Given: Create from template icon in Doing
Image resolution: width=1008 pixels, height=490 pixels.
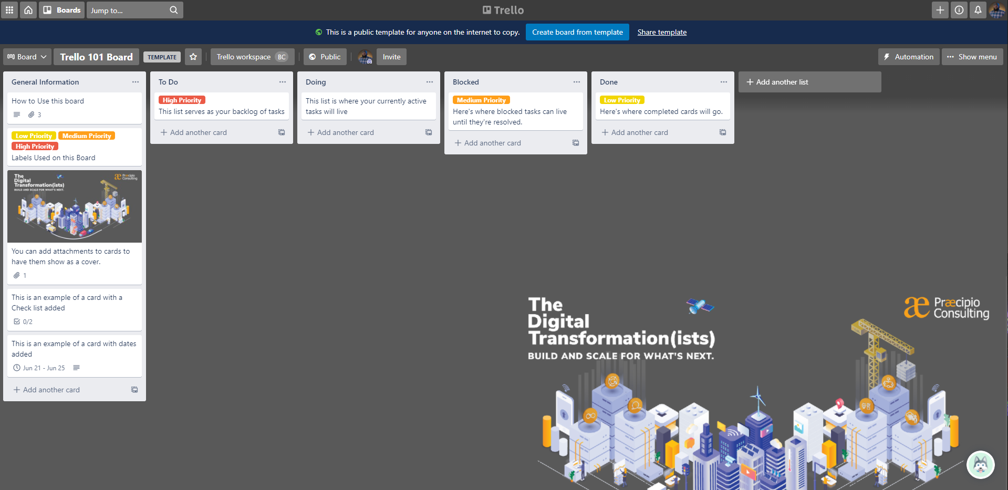Looking at the screenshot, I should 429,132.
